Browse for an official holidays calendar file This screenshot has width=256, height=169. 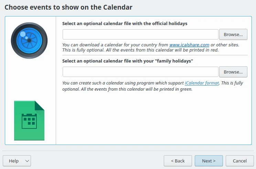(x=233, y=34)
